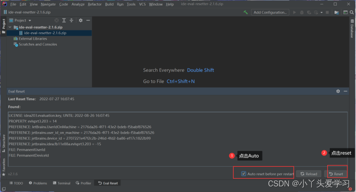The height and width of the screenshot is (192, 356).
Task: Open the Build menu
Action: point(109,4)
